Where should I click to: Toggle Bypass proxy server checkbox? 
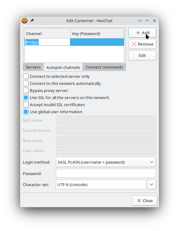tap(26, 91)
